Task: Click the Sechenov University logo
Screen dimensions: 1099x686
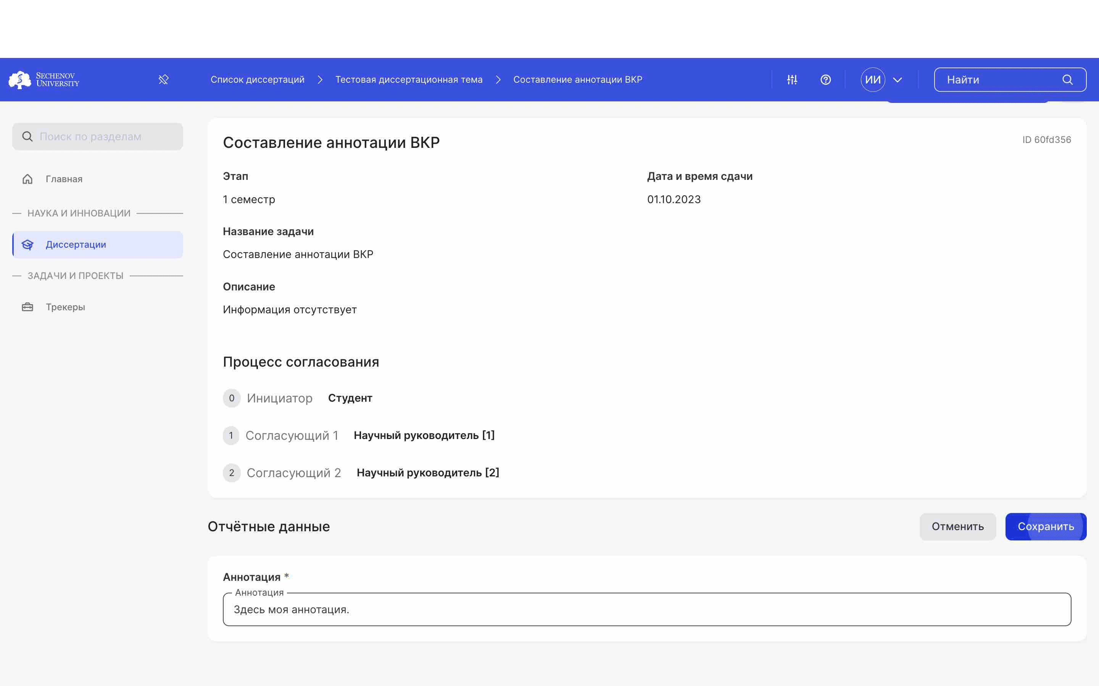Action: 44,79
